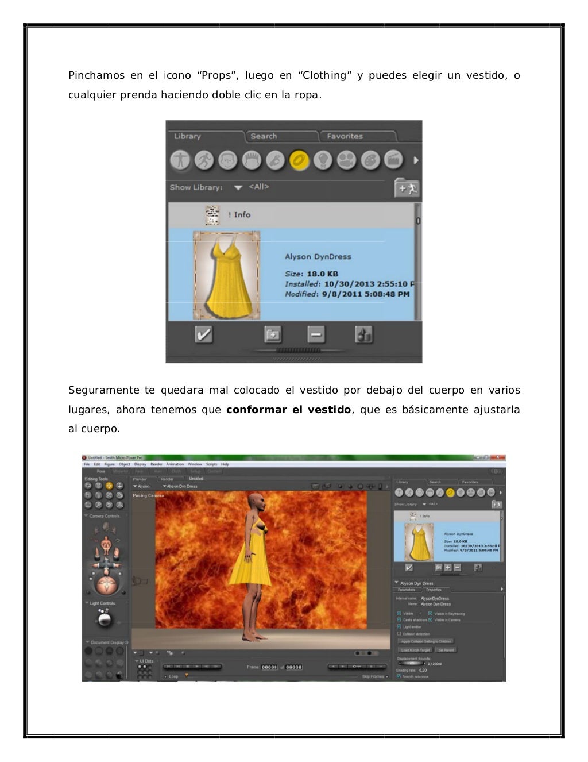Viewport: 588px width, 762px height.
Task: Collapse the Camera Controls panel
Action: (86, 515)
